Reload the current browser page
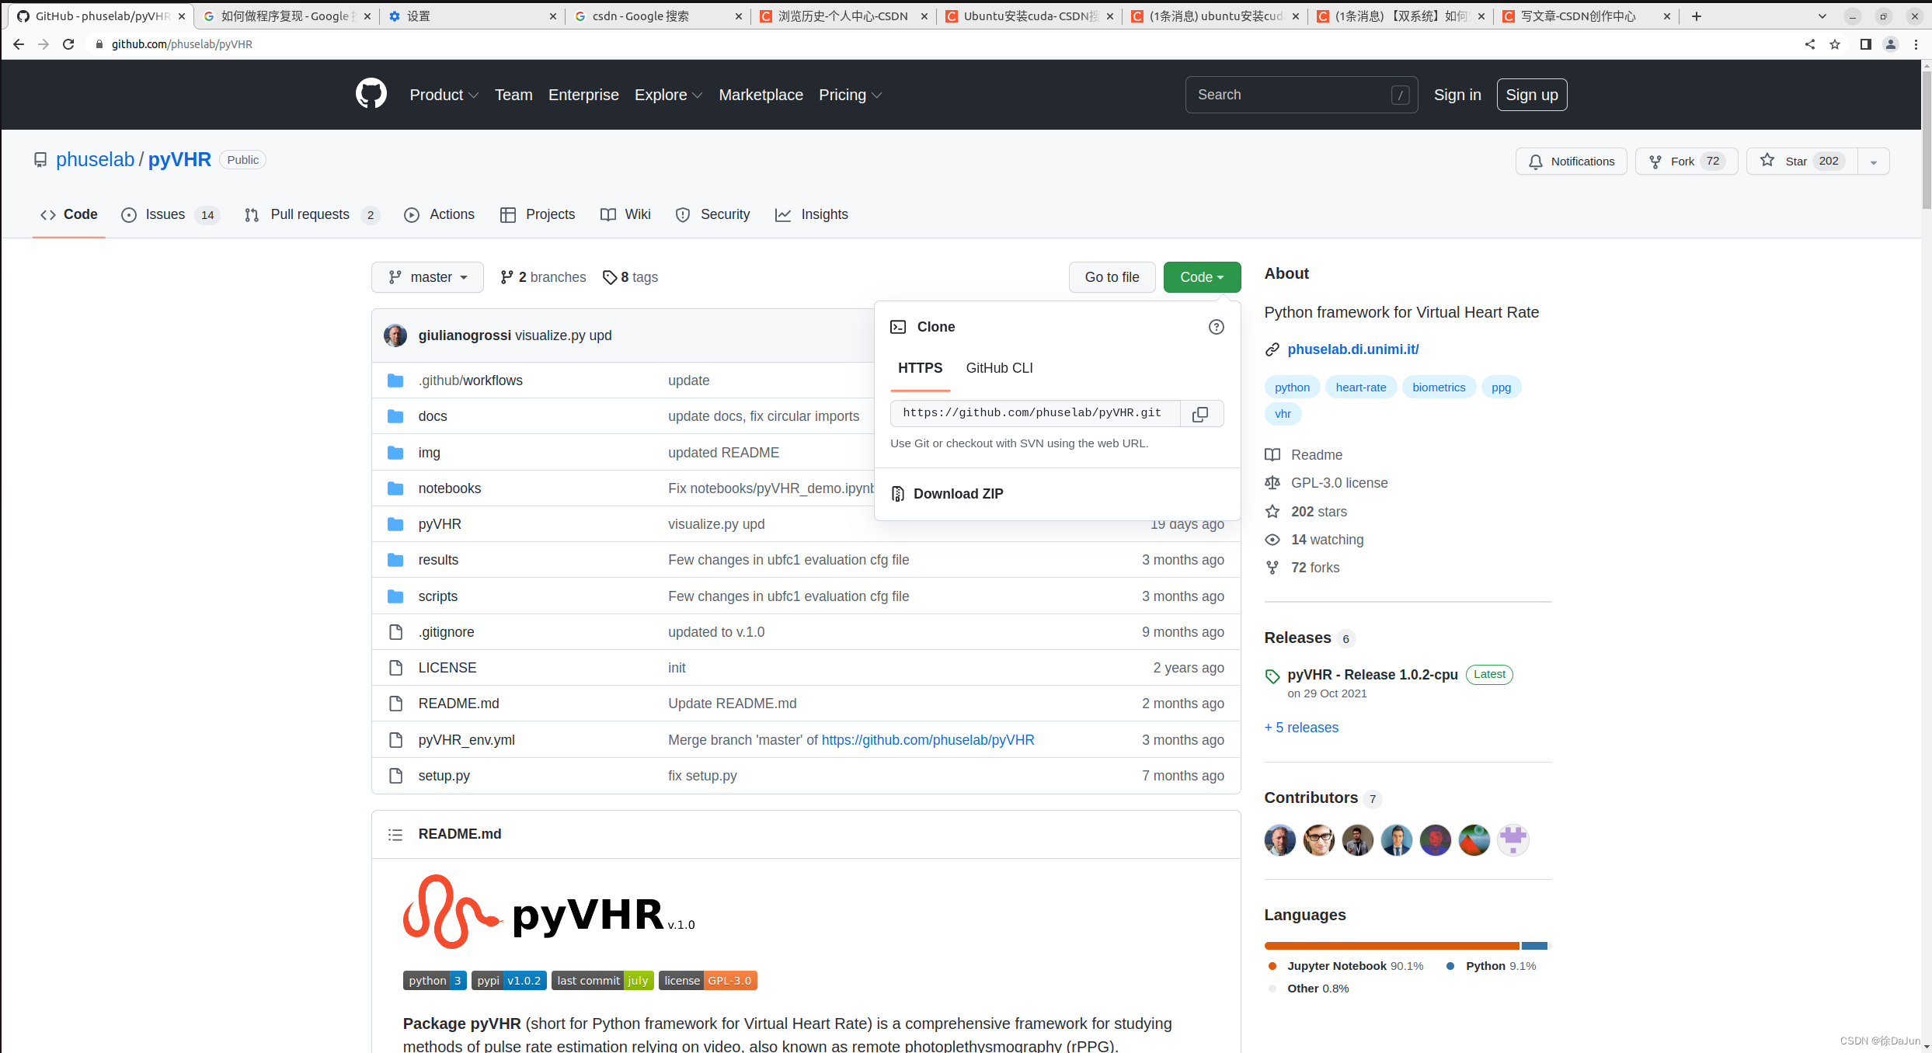Viewport: 1932px width, 1053px height. 68,44
